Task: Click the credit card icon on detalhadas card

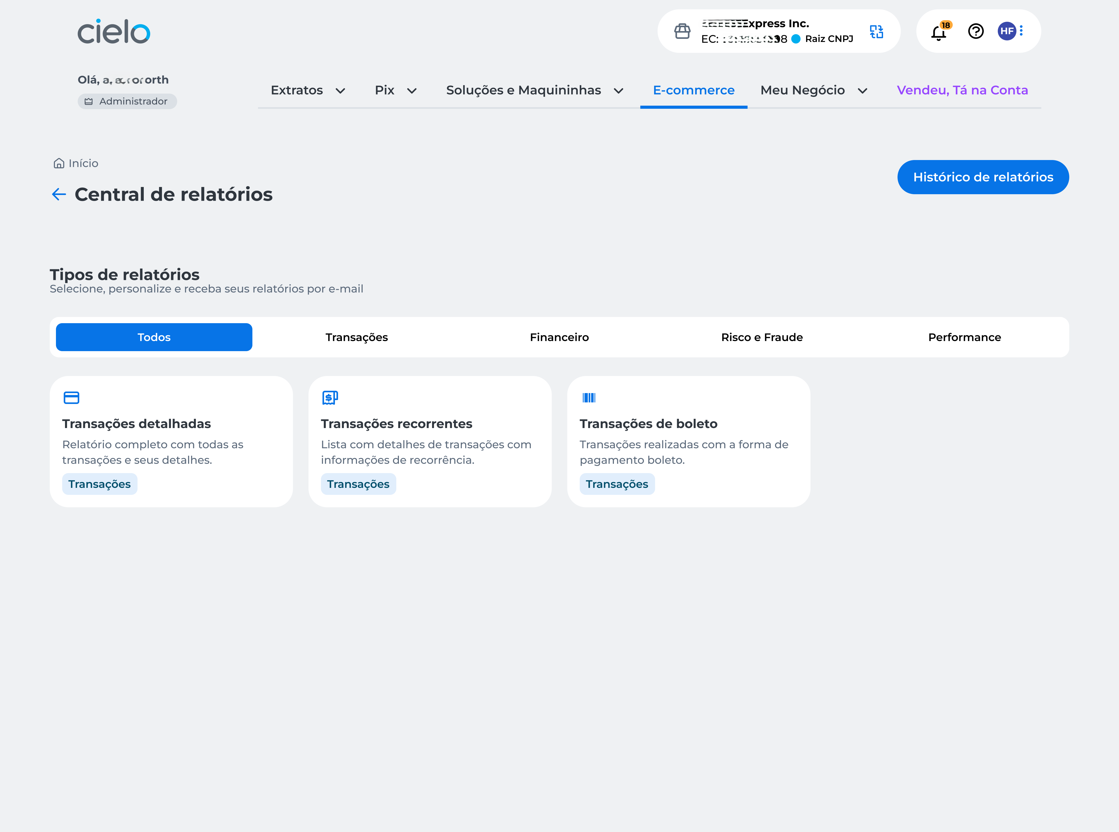Action: click(x=71, y=398)
